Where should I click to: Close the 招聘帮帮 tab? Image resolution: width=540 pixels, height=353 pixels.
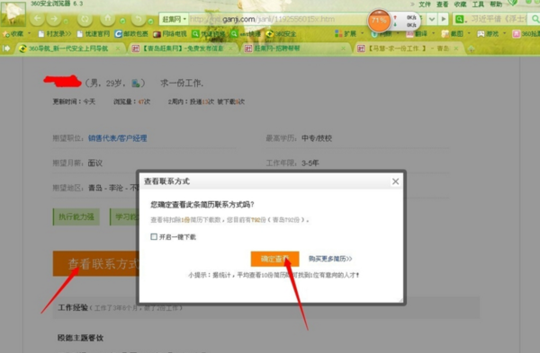pos(344,49)
